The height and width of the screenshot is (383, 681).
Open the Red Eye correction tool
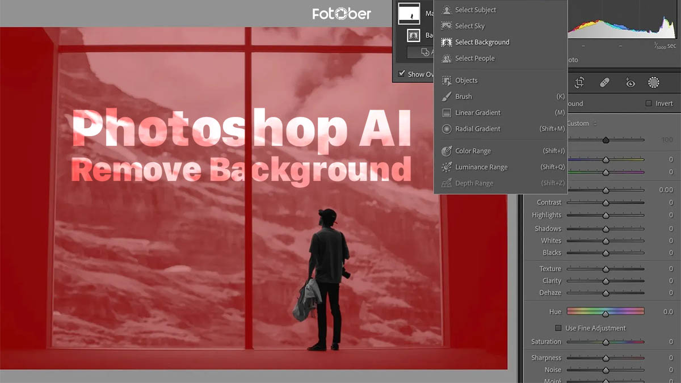[x=630, y=83]
